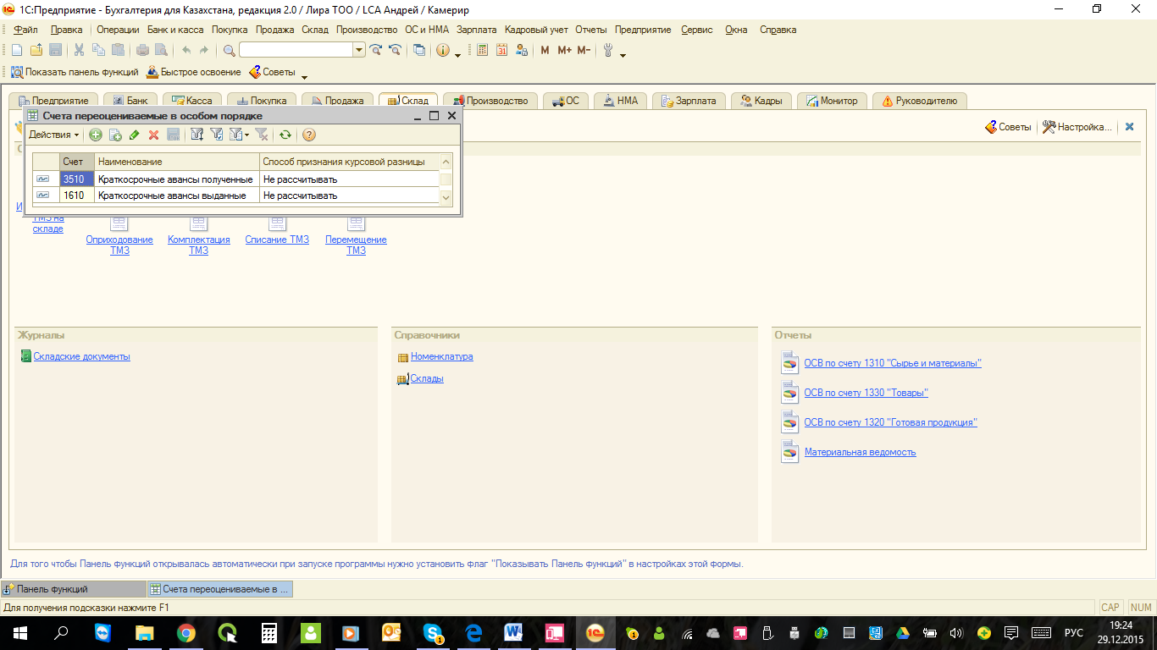Click the Add by copying icon
The height and width of the screenshot is (650, 1157).
[115, 135]
